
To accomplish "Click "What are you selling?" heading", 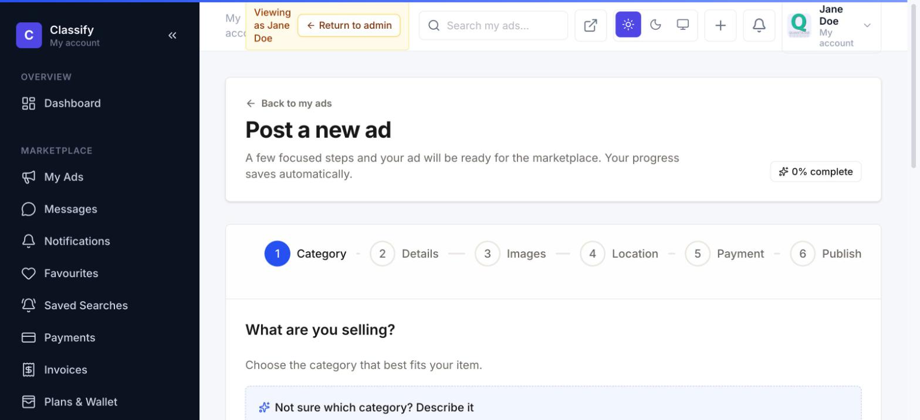I will click(x=320, y=330).
